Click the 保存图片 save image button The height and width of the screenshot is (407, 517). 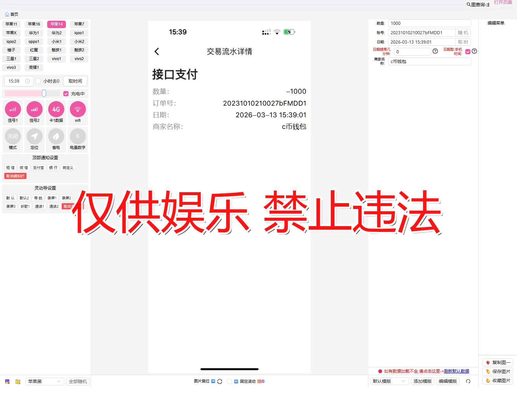[x=498, y=371]
